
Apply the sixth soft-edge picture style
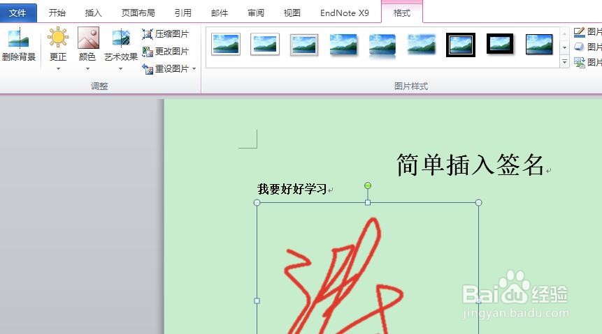(x=422, y=45)
